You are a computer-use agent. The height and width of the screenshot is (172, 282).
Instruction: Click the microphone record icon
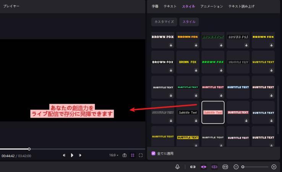tap(177, 167)
